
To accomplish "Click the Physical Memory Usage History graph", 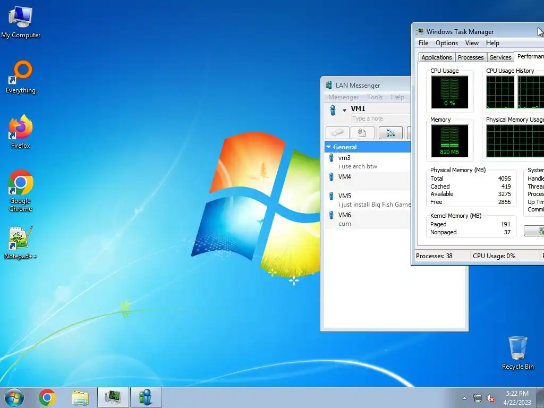I will click(x=515, y=141).
